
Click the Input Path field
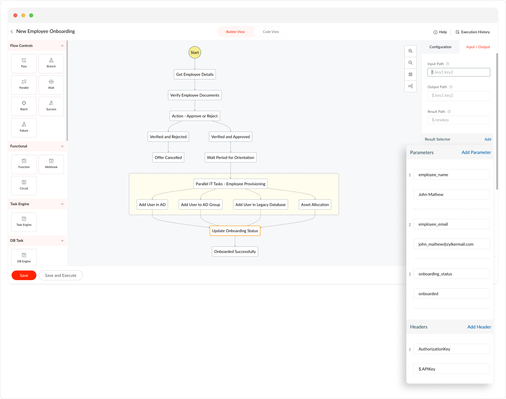point(458,72)
